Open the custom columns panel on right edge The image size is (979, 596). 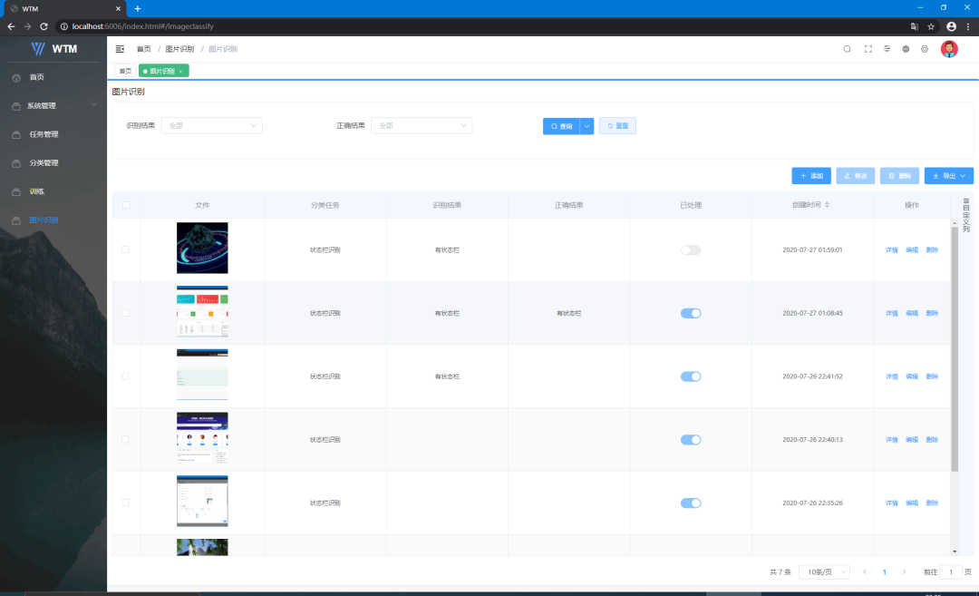pyautogui.click(x=966, y=215)
